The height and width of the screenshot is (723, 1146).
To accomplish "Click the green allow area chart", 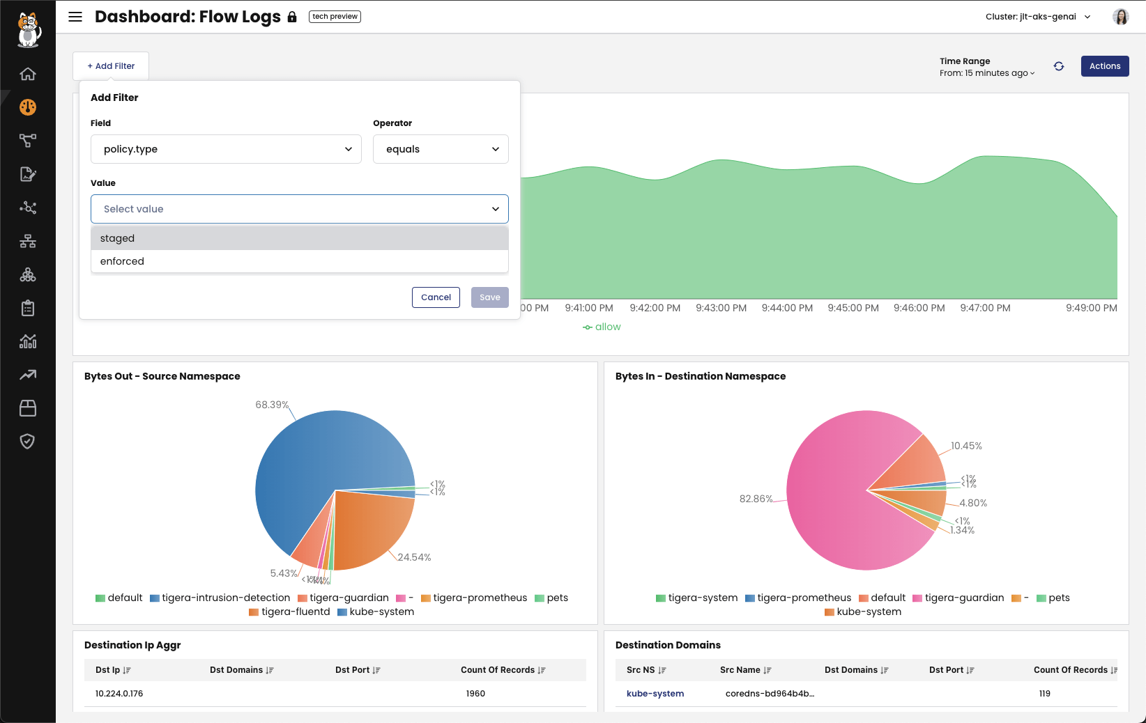I will tap(819, 237).
